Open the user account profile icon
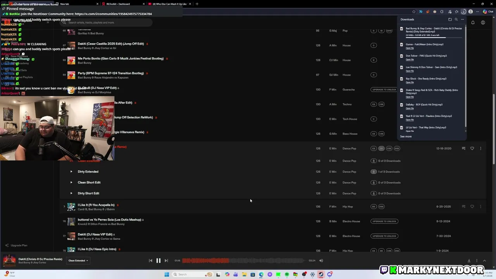The image size is (496, 279). (483, 22)
